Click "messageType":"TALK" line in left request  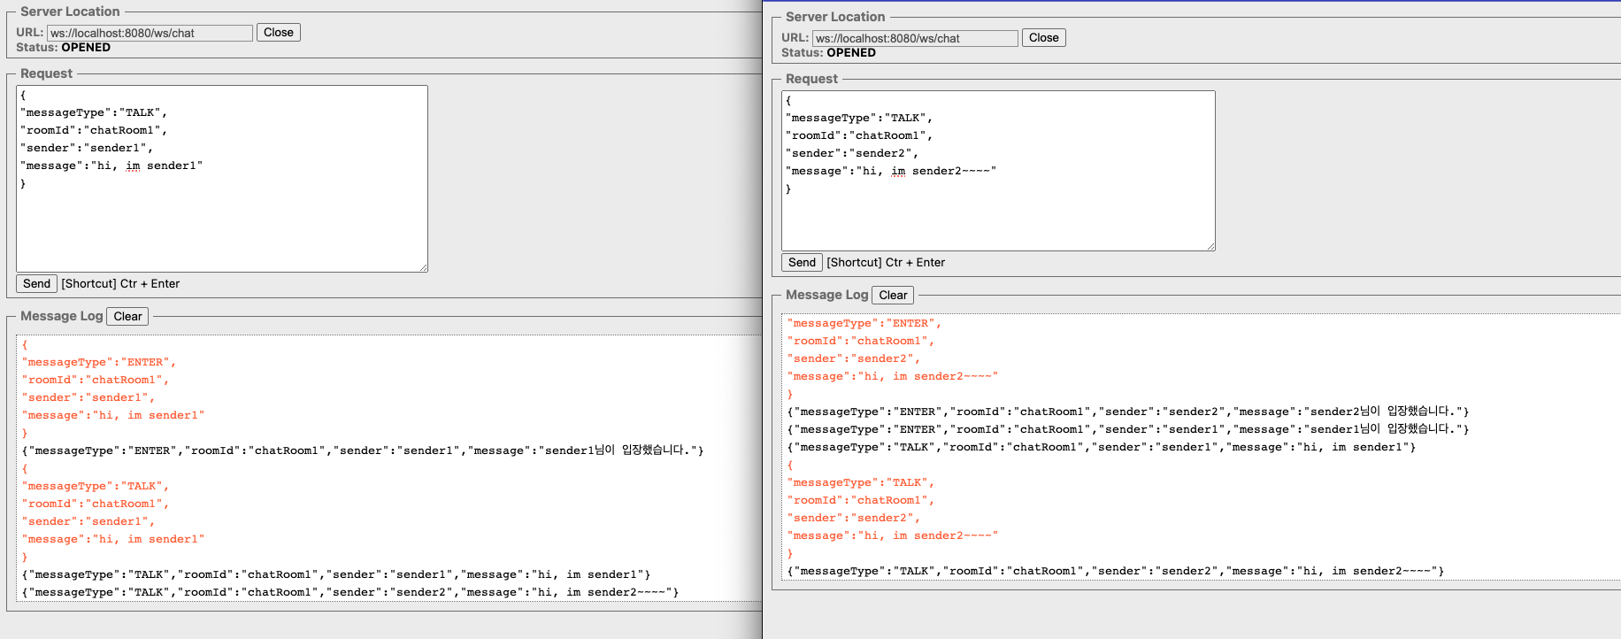(x=94, y=112)
